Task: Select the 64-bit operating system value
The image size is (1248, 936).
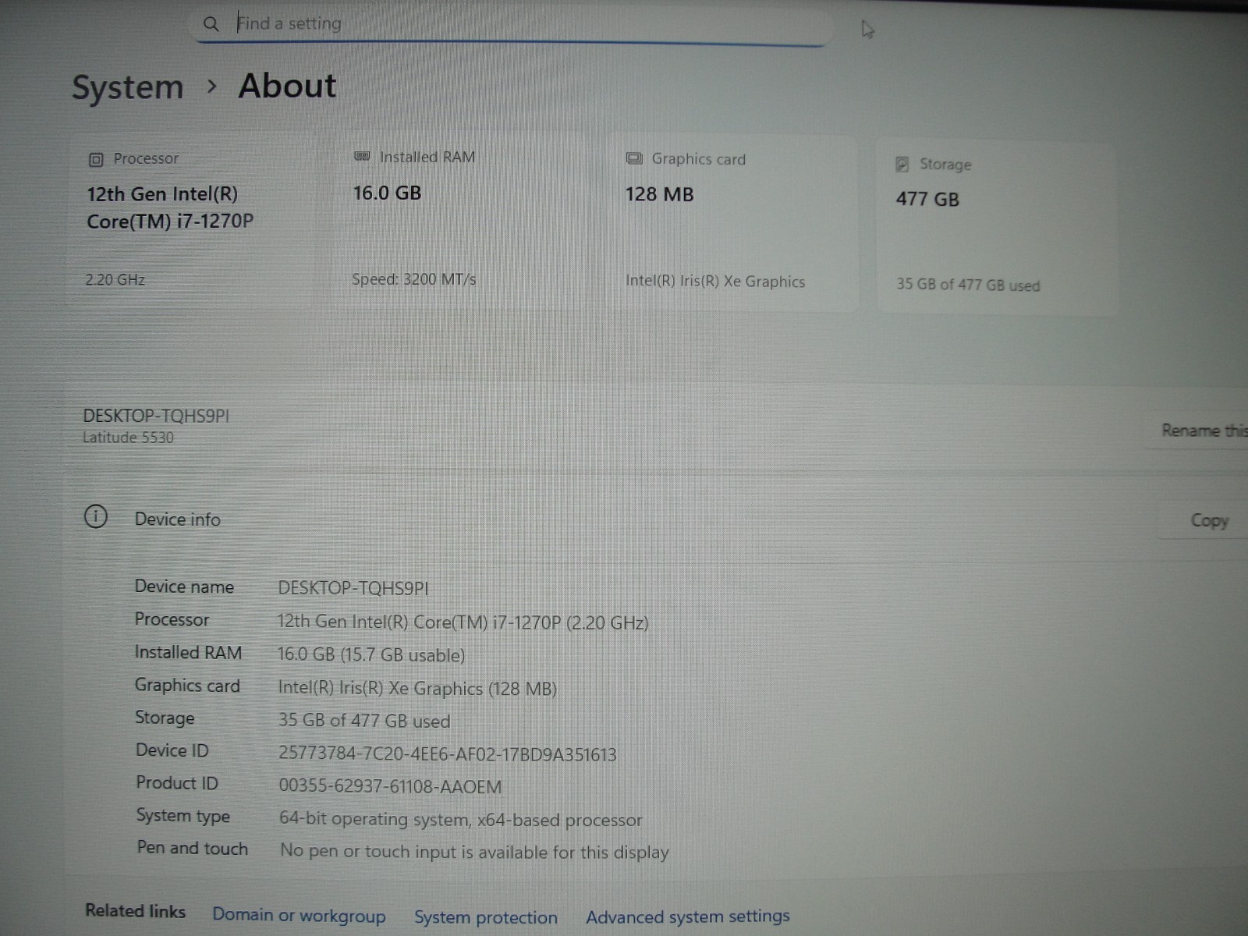Action: point(461,820)
